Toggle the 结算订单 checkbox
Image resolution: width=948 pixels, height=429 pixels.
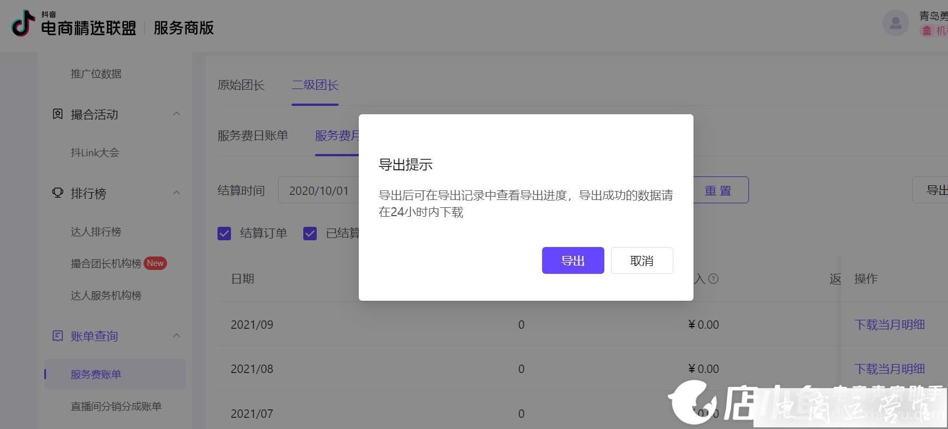[224, 234]
